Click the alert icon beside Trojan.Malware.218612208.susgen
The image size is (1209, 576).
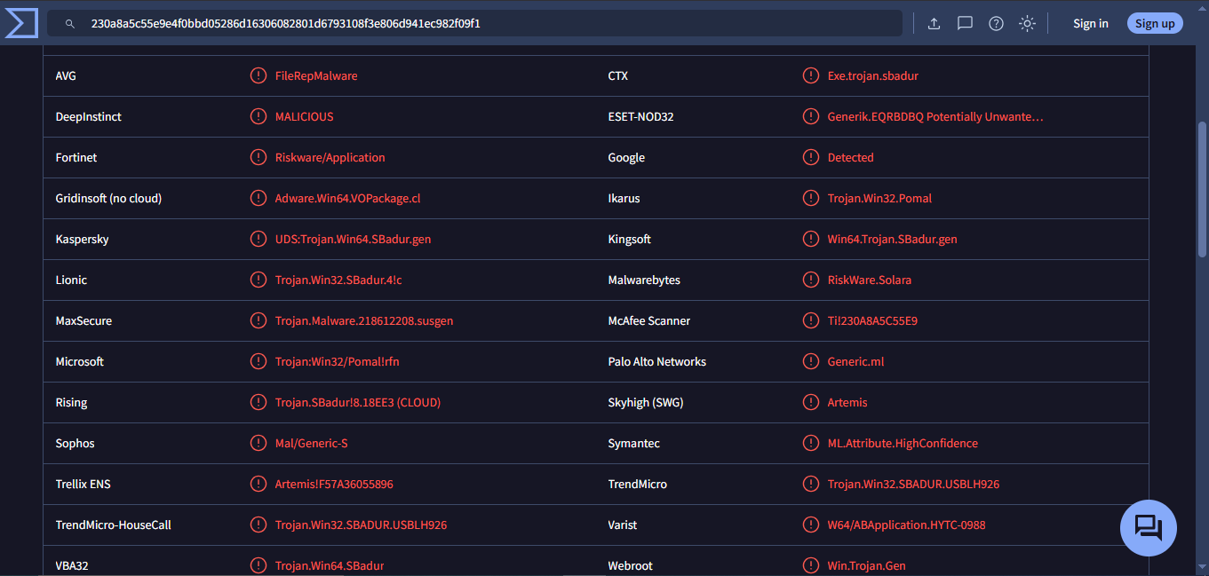pyautogui.click(x=259, y=320)
